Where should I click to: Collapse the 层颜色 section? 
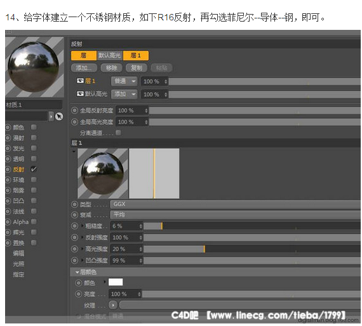coord(77,273)
